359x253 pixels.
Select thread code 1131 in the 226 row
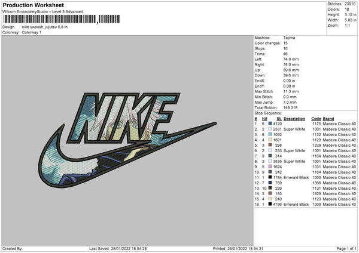click(x=317, y=188)
